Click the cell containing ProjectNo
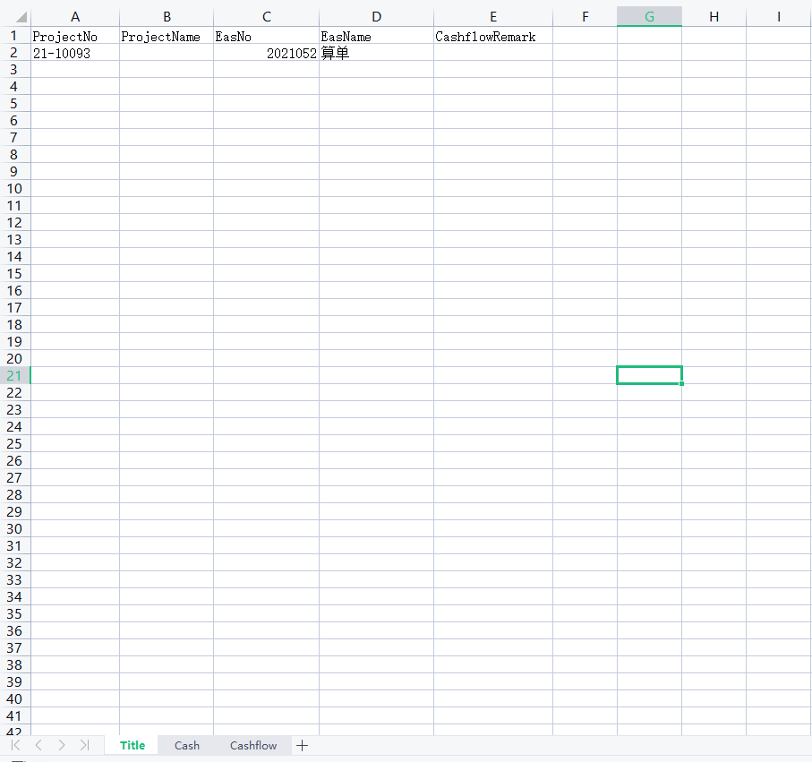 [74, 37]
